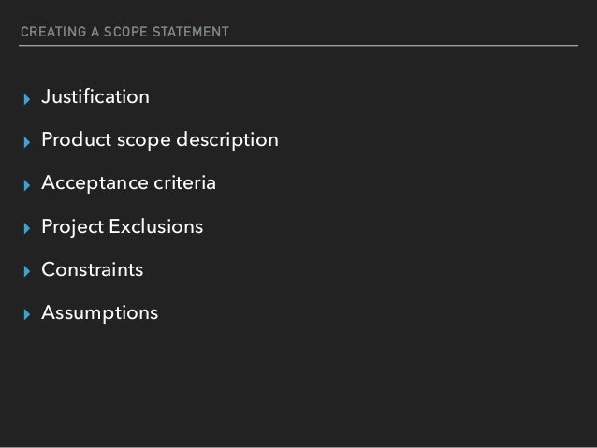This screenshot has width=597, height=448.
Task: Click the word Project in fourth bullet
Action: [70, 226]
